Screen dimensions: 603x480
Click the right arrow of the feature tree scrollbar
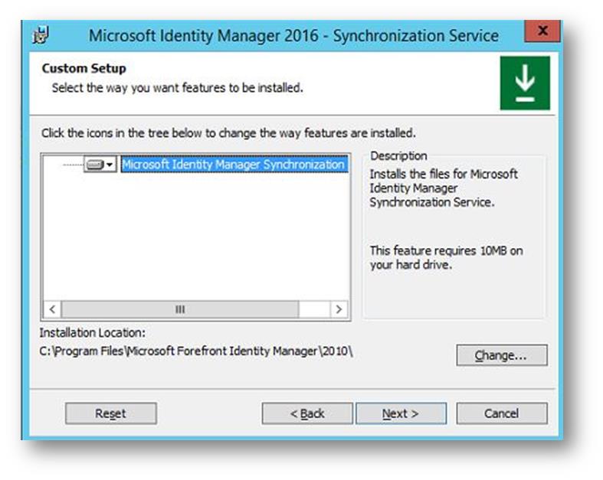pos(339,309)
